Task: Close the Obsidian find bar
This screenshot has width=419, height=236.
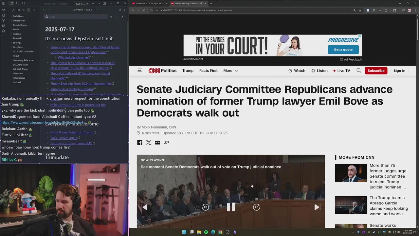Action: coord(122,17)
